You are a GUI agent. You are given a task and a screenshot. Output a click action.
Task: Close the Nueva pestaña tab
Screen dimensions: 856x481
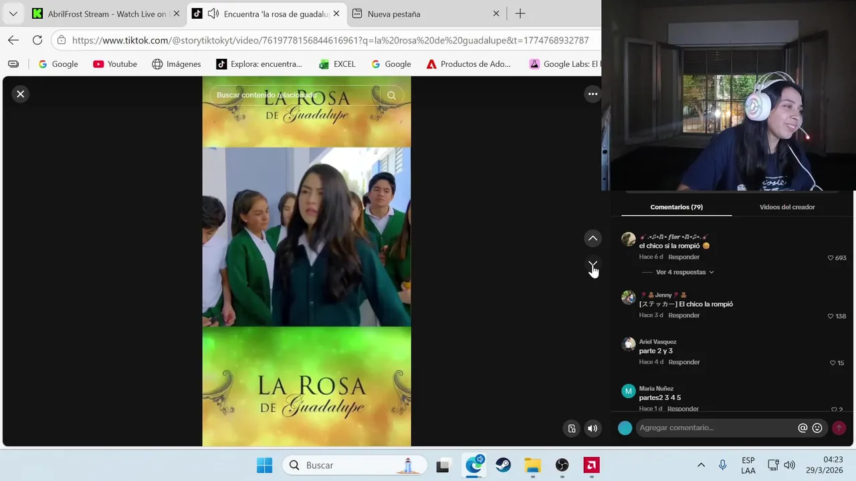pos(496,13)
